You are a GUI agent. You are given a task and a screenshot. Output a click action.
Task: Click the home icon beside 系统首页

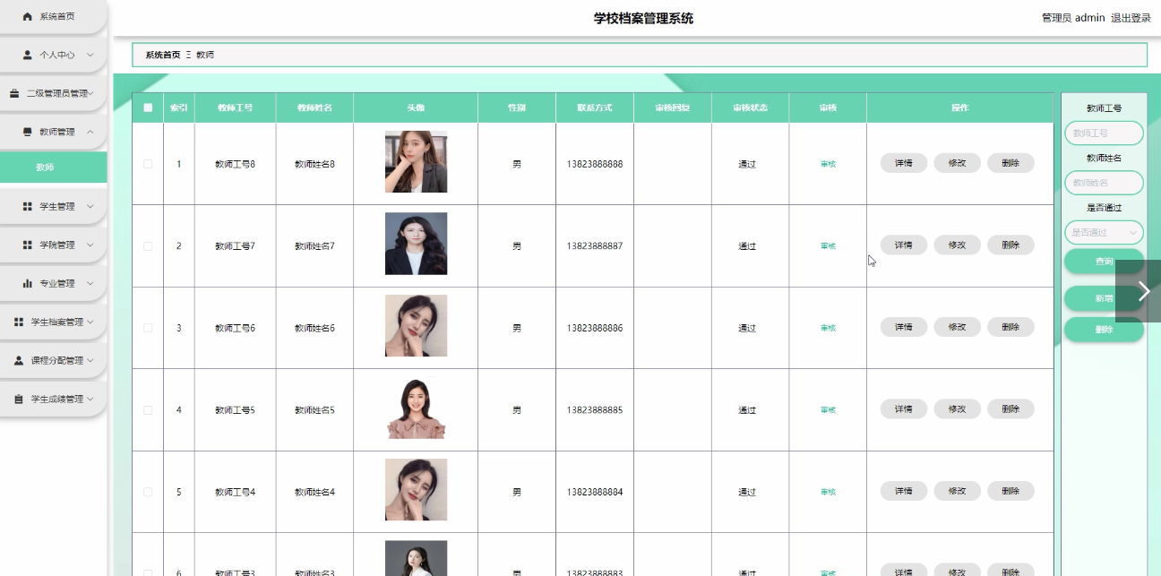[x=27, y=17]
